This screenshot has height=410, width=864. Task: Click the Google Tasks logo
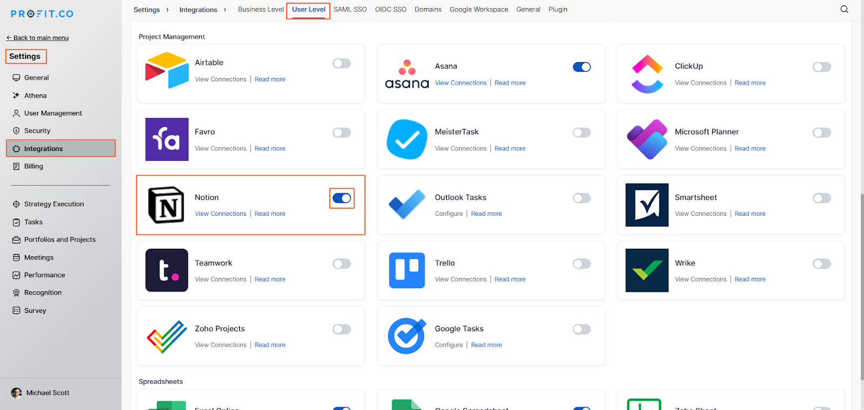pos(407,336)
